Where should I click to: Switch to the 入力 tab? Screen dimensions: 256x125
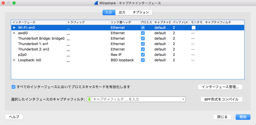click(x=109, y=12)
